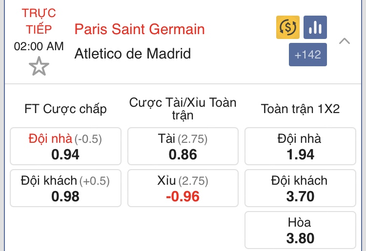
Task: Select Hòa draw odds 3.80
Action: [300, 231]
